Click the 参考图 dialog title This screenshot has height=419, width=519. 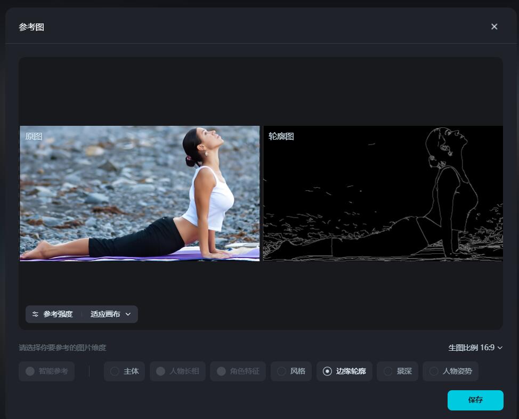(31, 27)
